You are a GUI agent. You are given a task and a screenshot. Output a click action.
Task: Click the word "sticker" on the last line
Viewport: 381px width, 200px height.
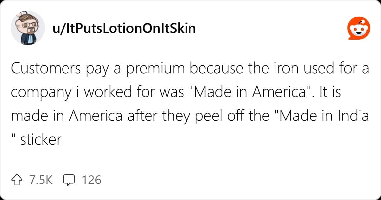click(x=41, y=140)
